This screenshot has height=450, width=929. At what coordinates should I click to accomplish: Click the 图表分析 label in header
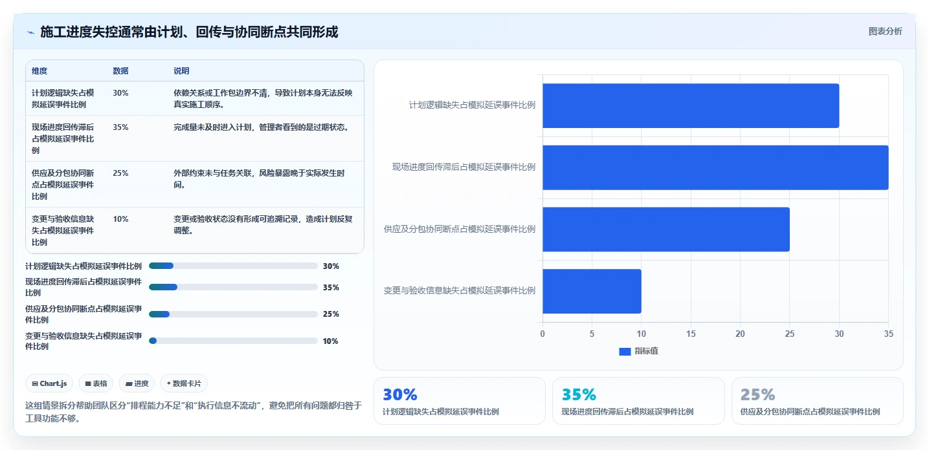tap(885, 31)
